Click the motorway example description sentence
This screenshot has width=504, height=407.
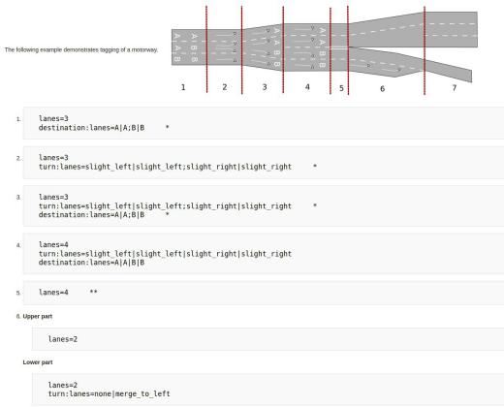pos(81,49)
